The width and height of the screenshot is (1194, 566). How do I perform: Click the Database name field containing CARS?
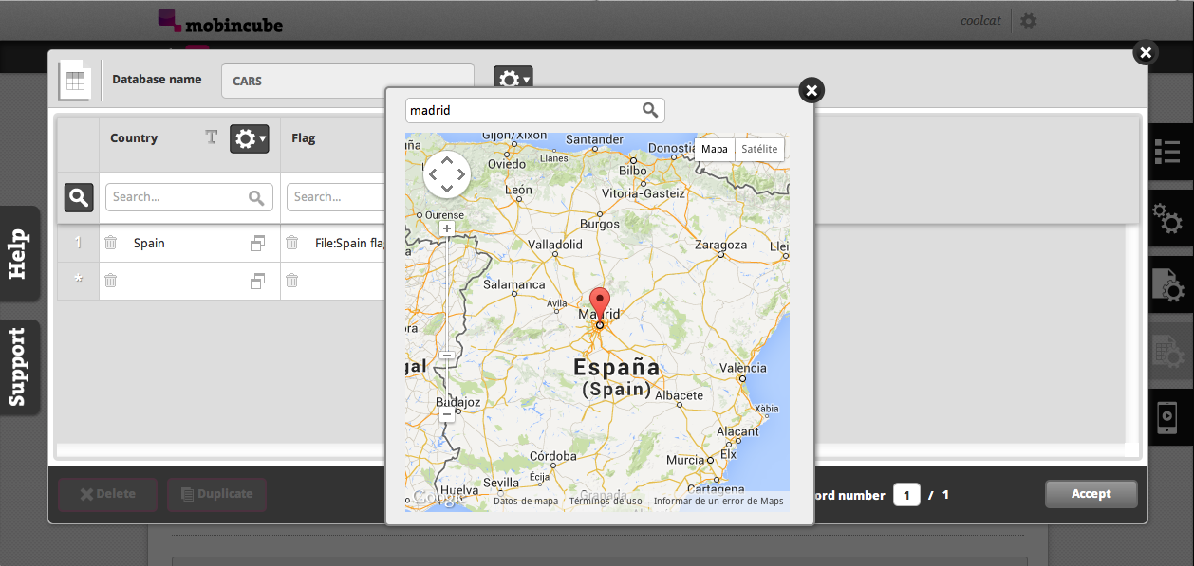click(347, 81)
